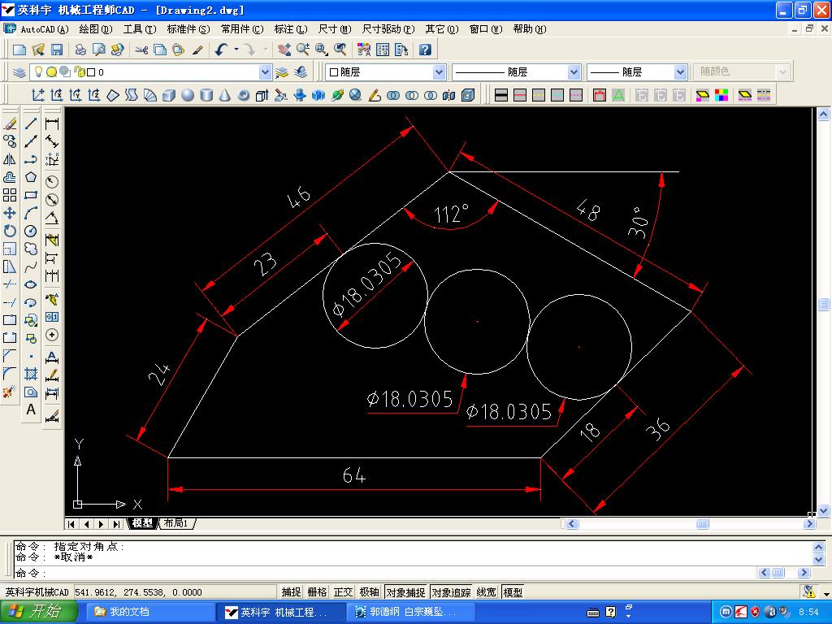Click the drawing area vertical scrollbar down arrow
832x624 pixels.
click(x=824, y=510)
